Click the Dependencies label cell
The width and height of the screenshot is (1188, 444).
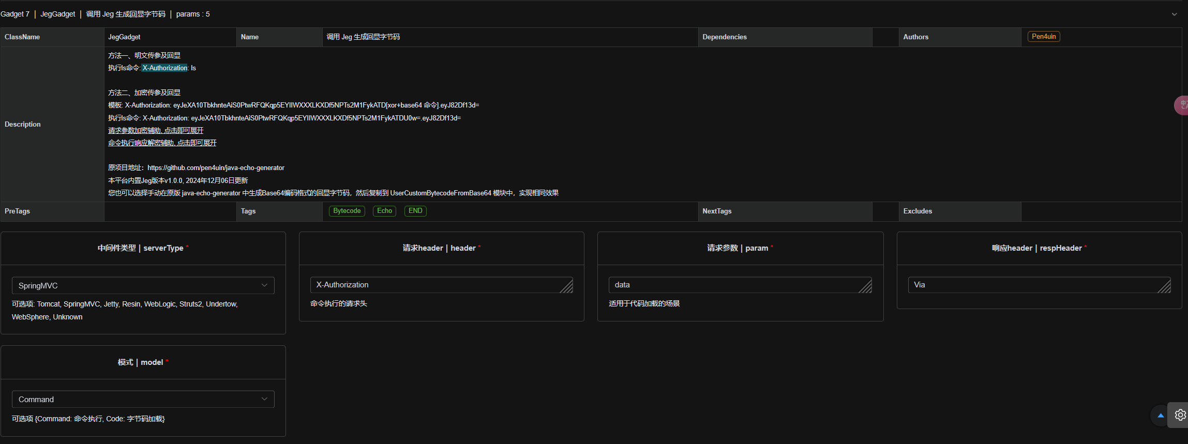(785, 37)
